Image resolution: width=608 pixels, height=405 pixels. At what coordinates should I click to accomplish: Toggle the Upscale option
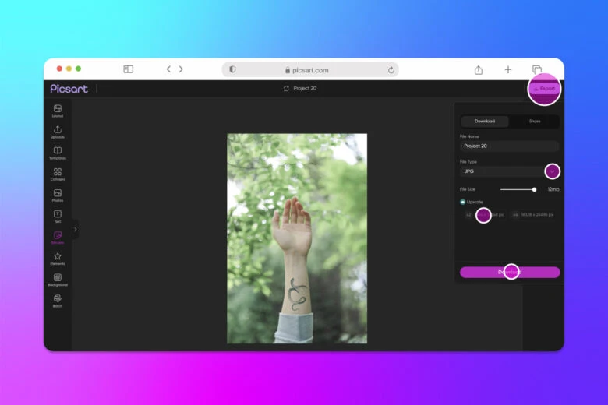point(463,202)
